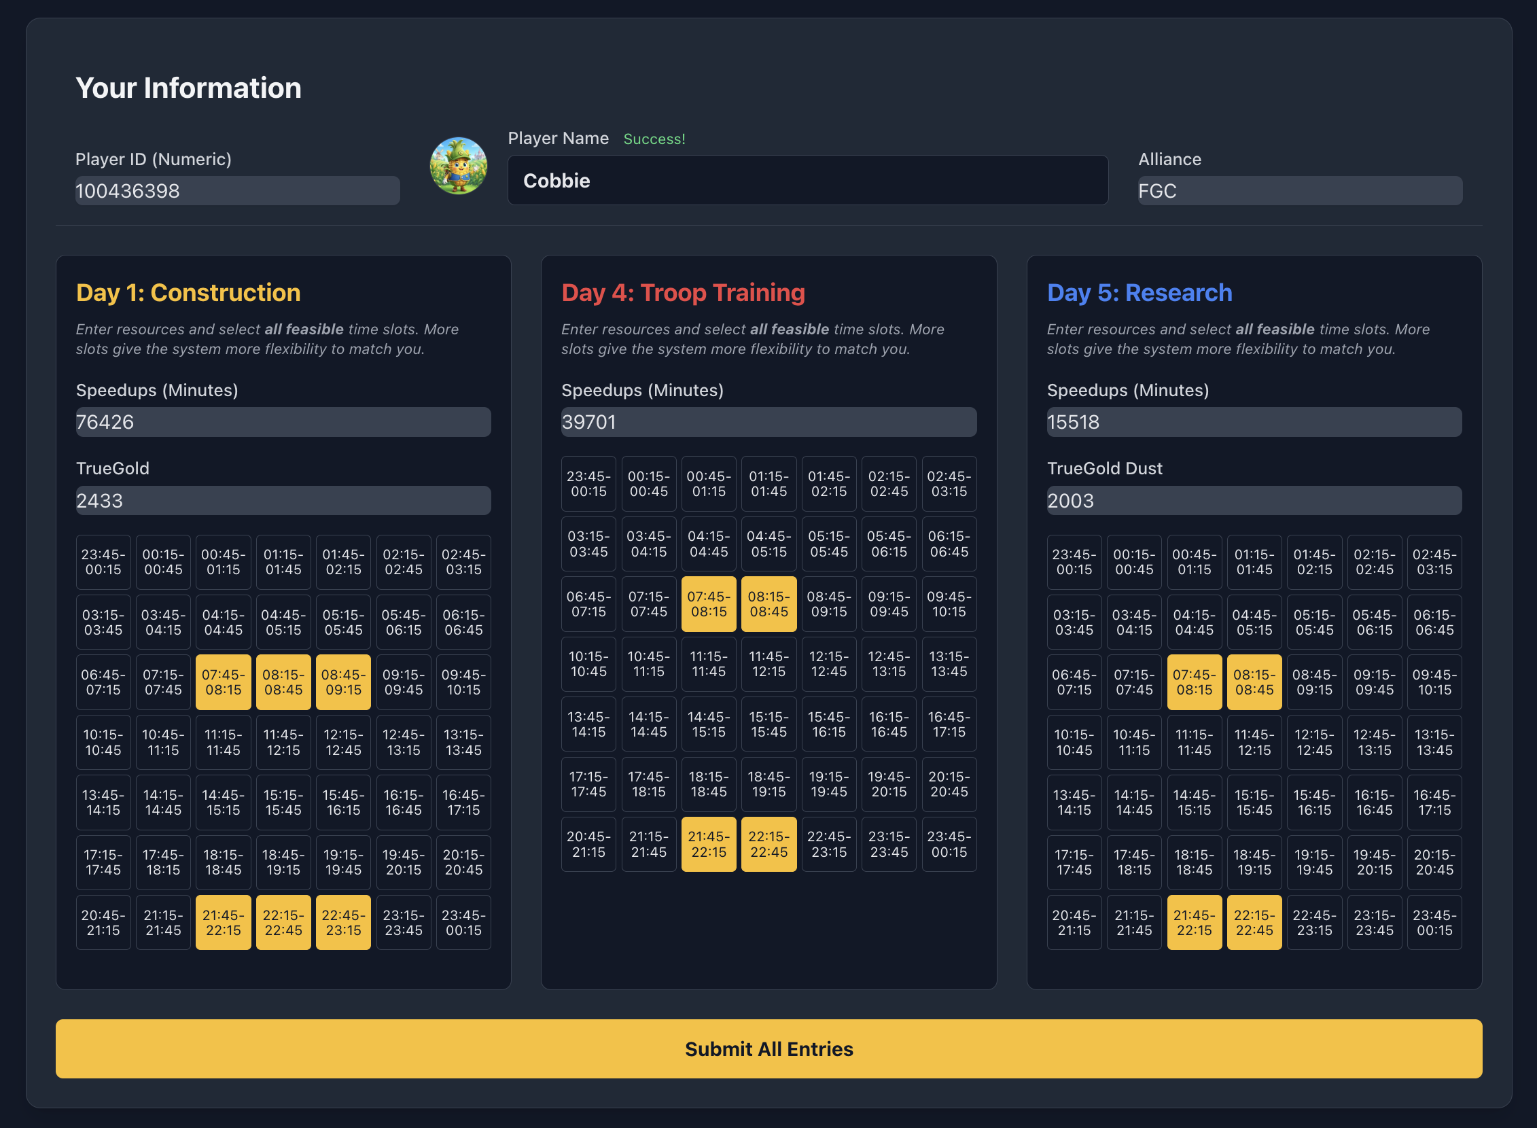Focus the TrueGold field with 2433
1537x1128 pixels.
tap(283, 501)
